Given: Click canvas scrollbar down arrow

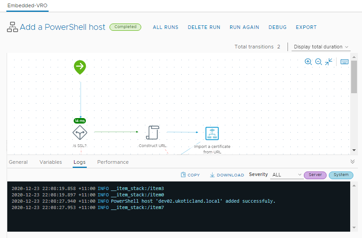Looking at the screenshot, I should [x=354, y=150].
